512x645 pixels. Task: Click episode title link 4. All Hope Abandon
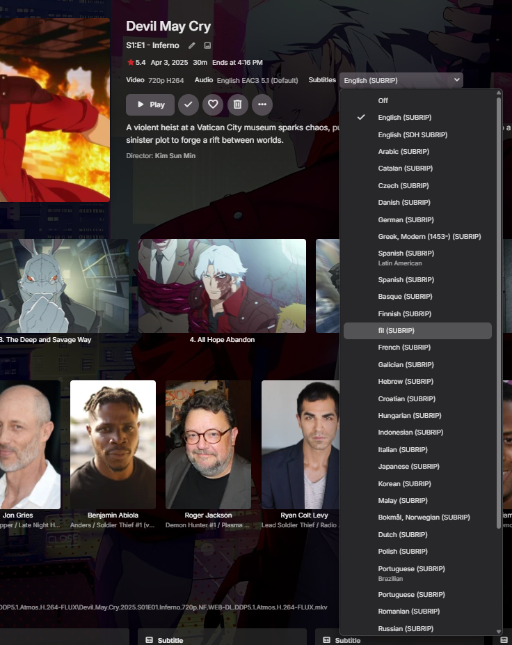coord(222,340)
